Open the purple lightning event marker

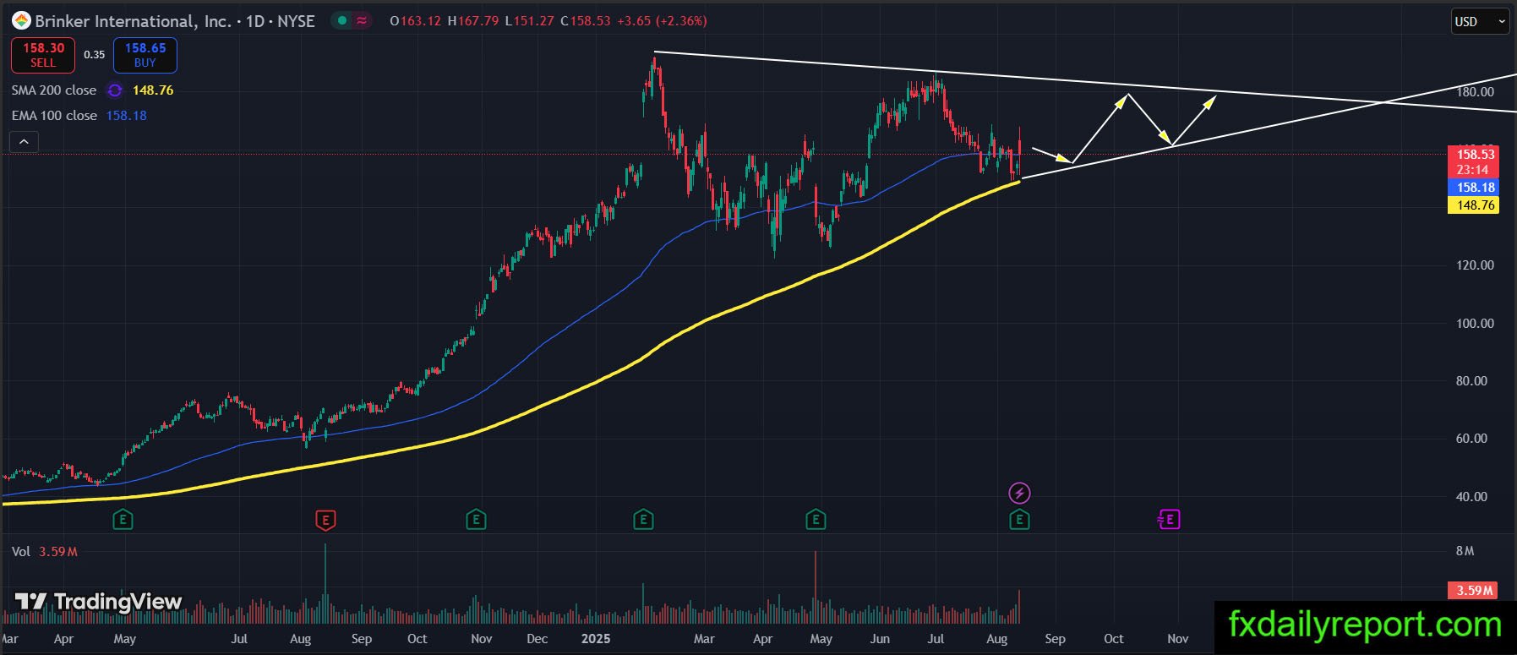click(1020, 493)
